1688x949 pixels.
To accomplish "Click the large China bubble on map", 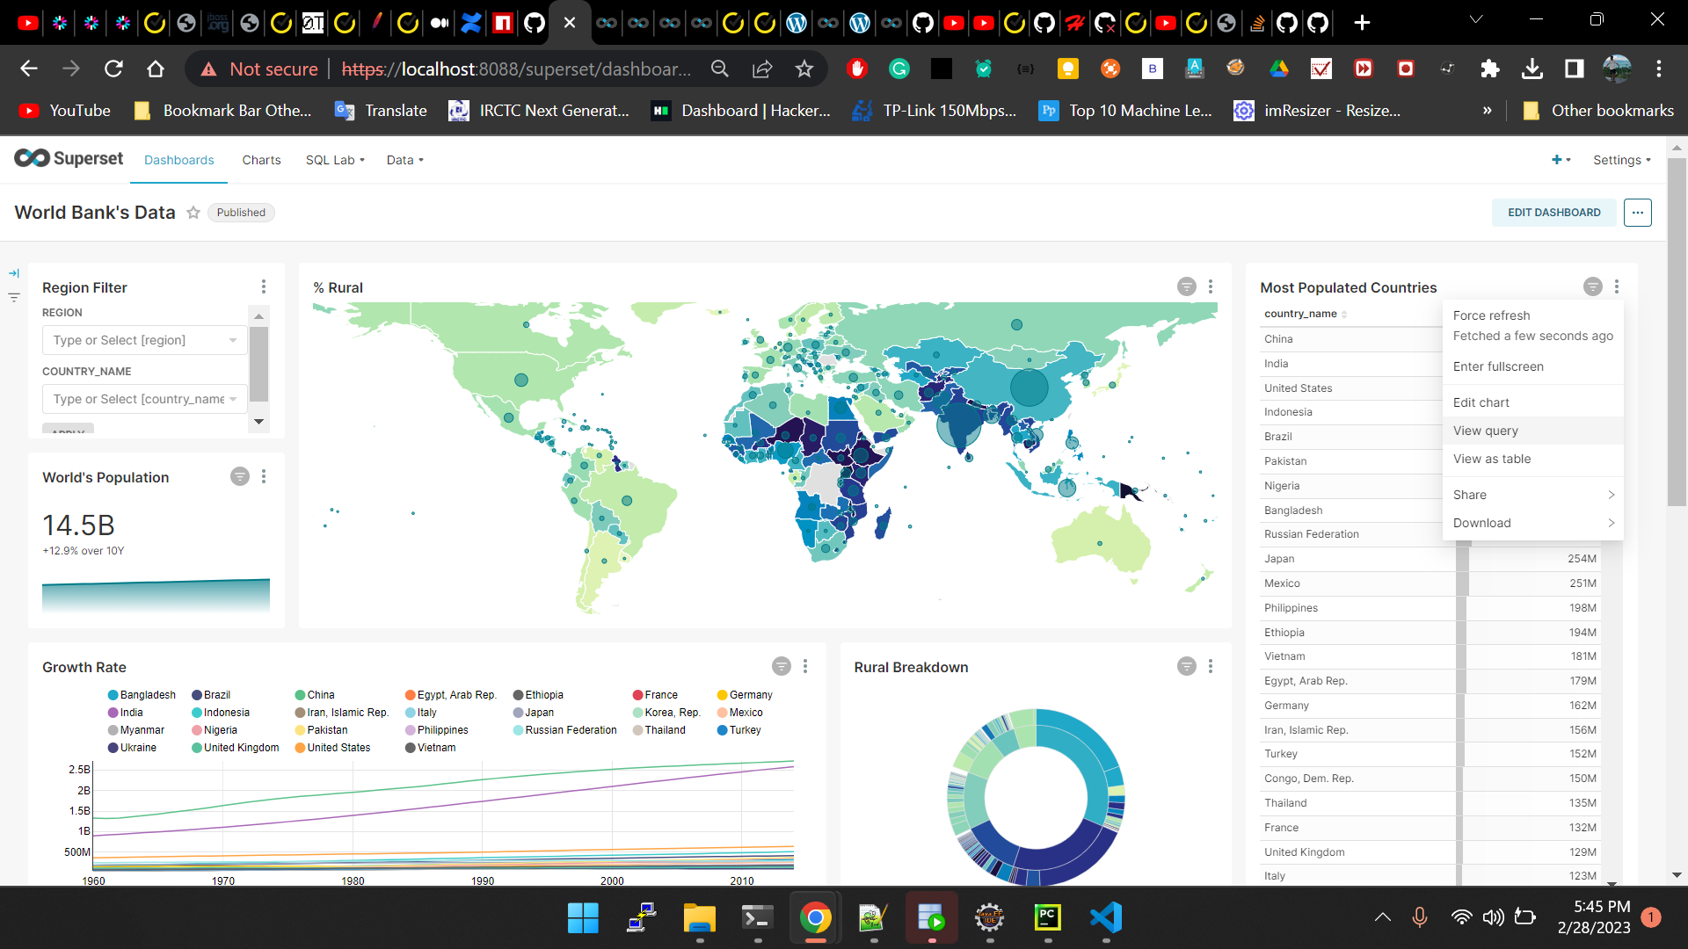I will [x=1029, y=388].
